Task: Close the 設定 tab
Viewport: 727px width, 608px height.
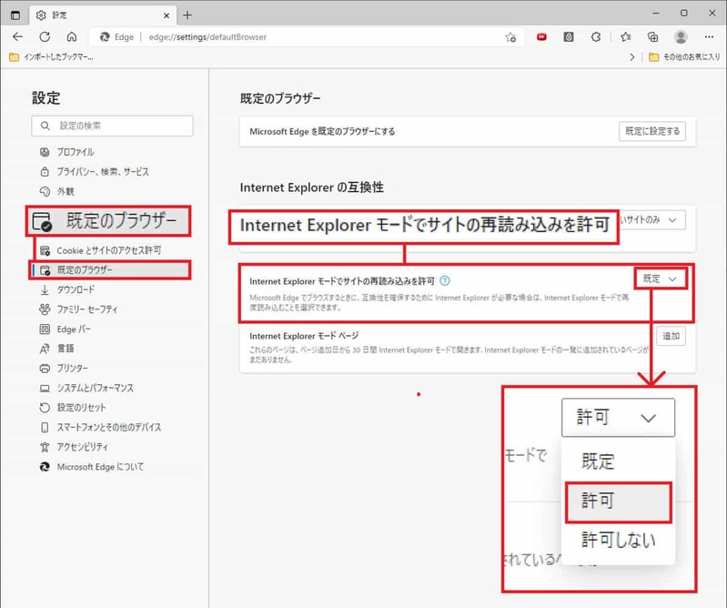Action: pos(167,15)
